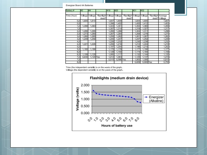Click the '#20' battery column header
207x155 pixels.
(118, 11)
